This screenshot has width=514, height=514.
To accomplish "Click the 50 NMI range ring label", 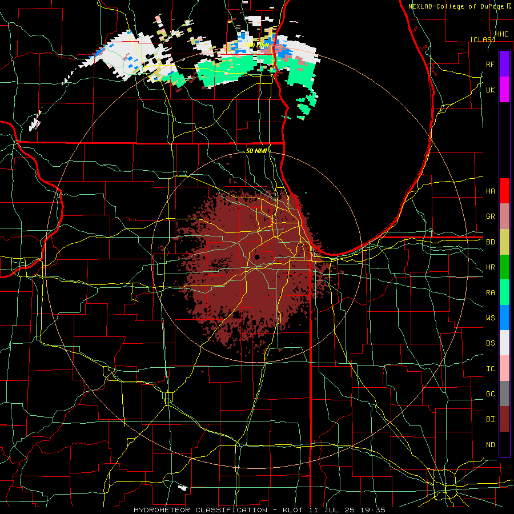I will pyautogui.click(x=256, y=151).
